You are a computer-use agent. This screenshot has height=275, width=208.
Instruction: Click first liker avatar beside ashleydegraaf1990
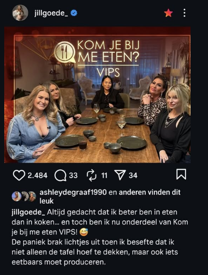click(16, 196)
